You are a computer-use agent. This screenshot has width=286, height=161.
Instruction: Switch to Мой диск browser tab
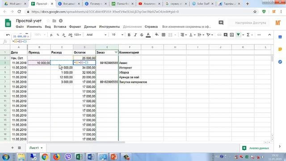pos(15,4)
